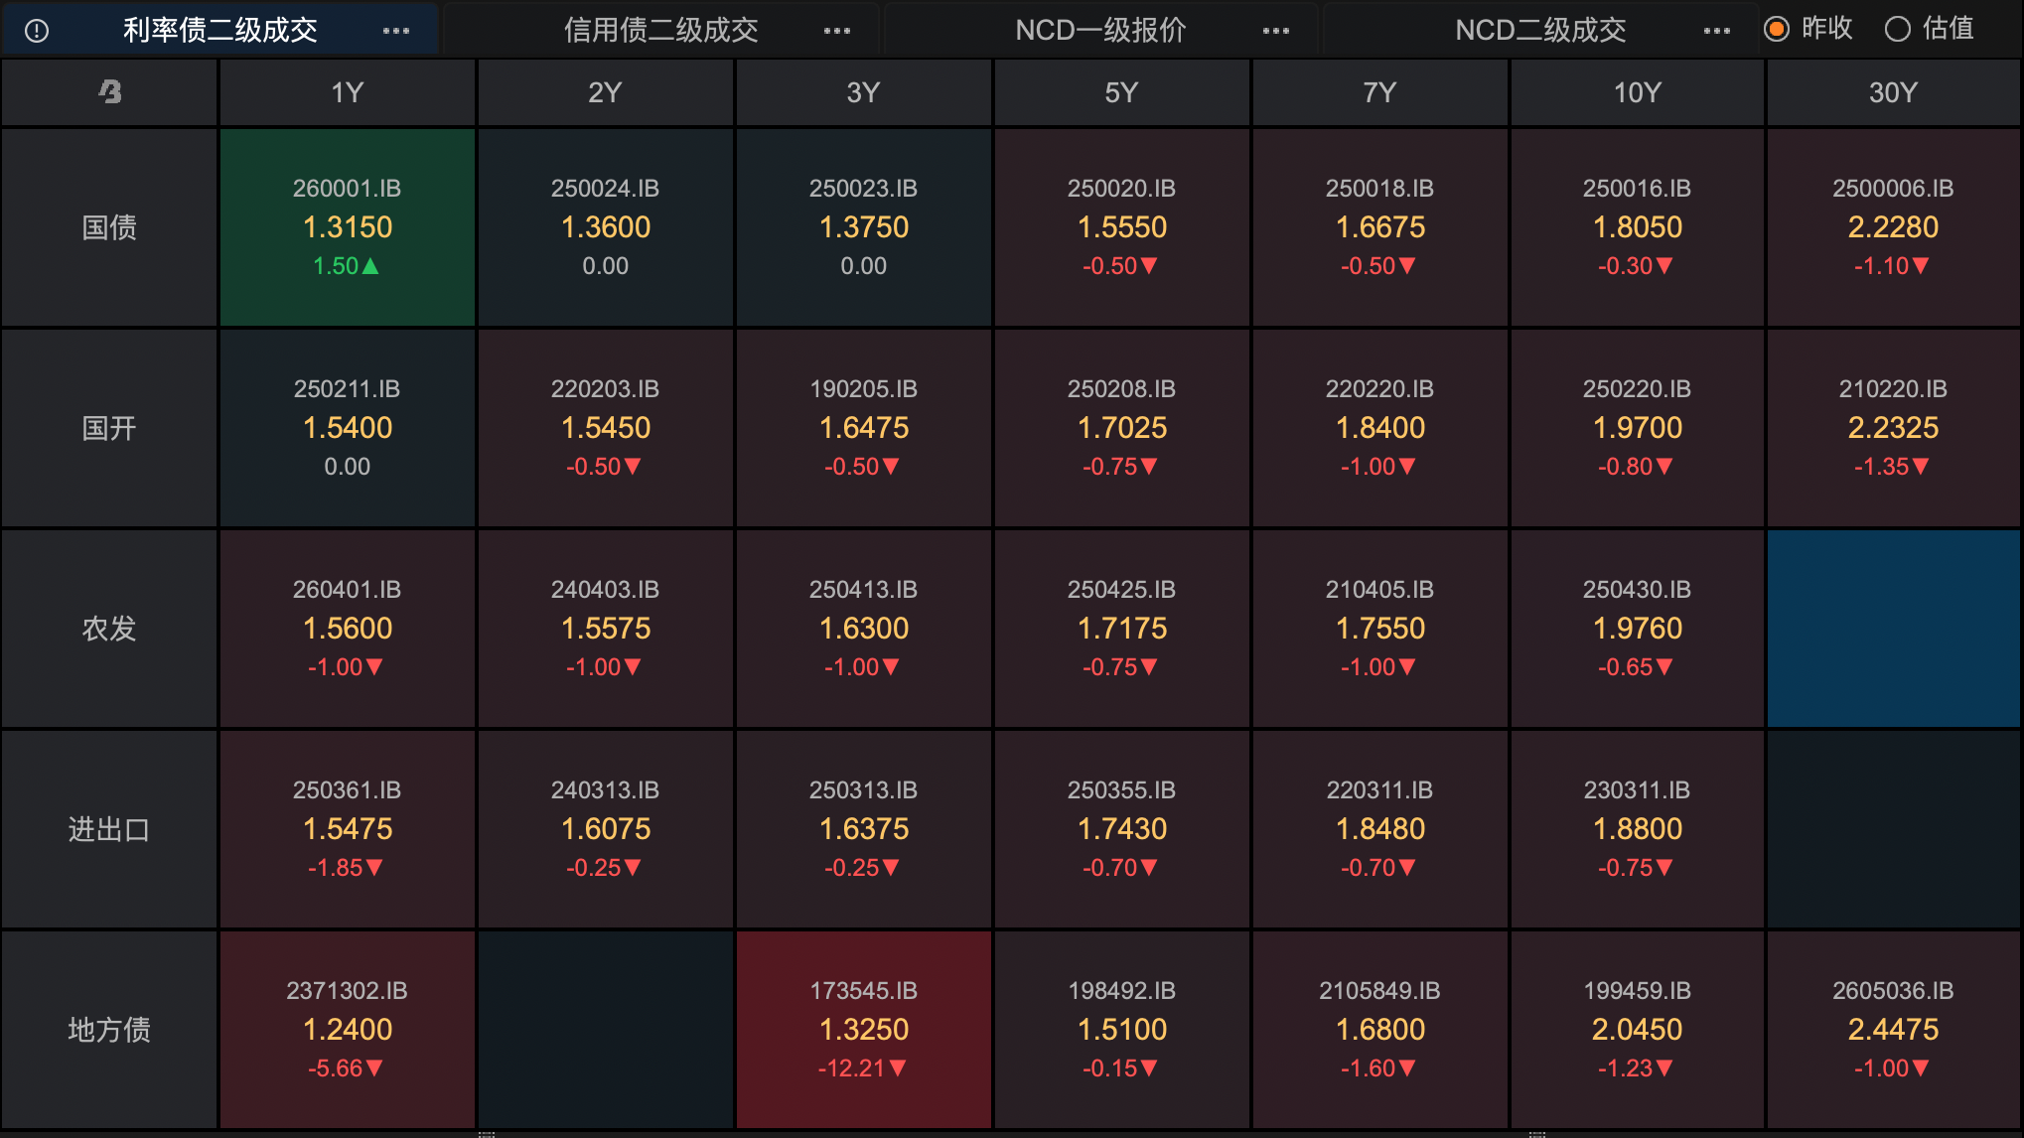Switch to the NCD二级成交 tab

1540,31
